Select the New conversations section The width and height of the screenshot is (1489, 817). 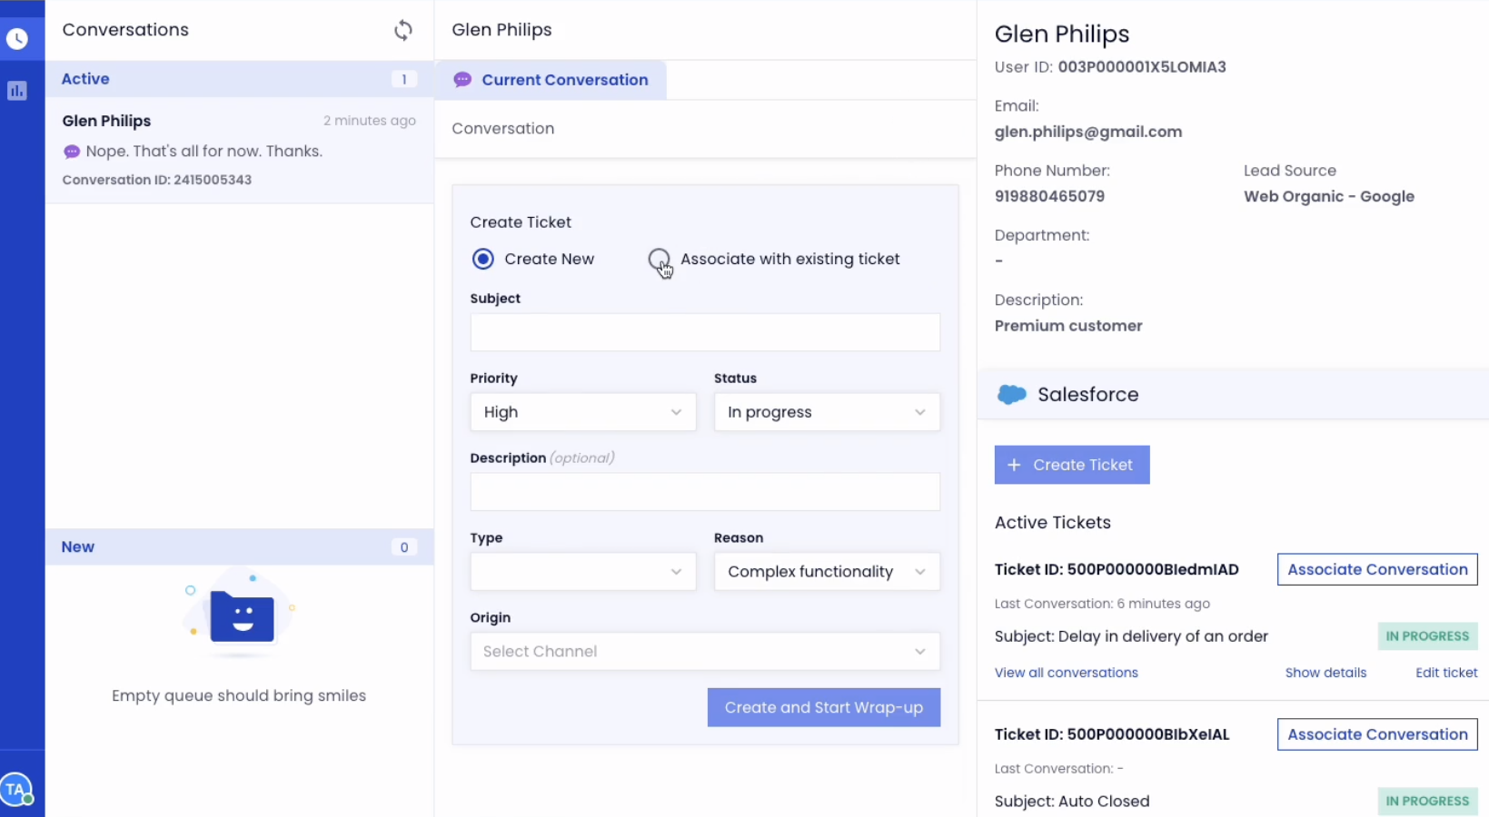pos(239,547)
